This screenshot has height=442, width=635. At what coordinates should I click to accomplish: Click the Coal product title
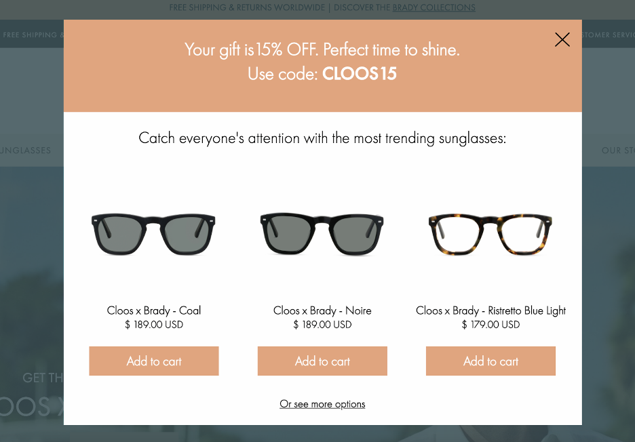pyautogui.click(x=153, y=310)
